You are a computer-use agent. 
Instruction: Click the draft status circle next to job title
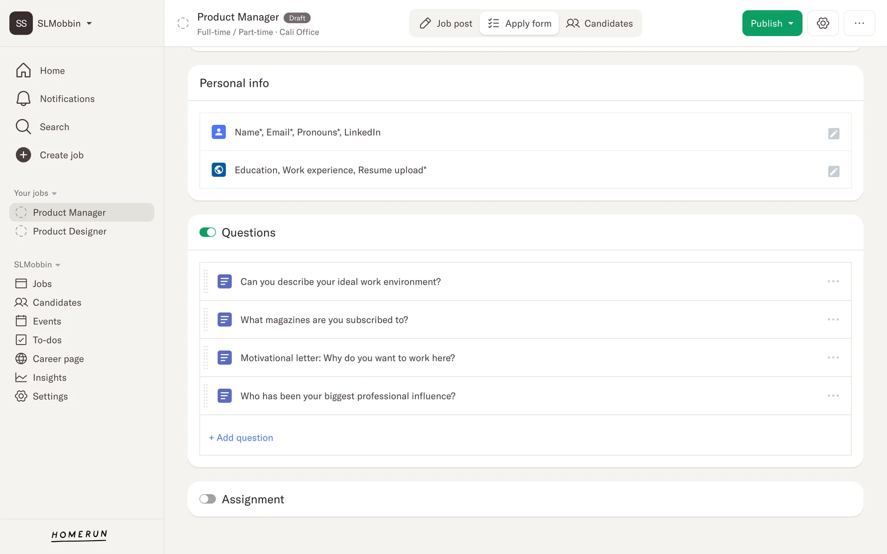click(x=183, y=23)
